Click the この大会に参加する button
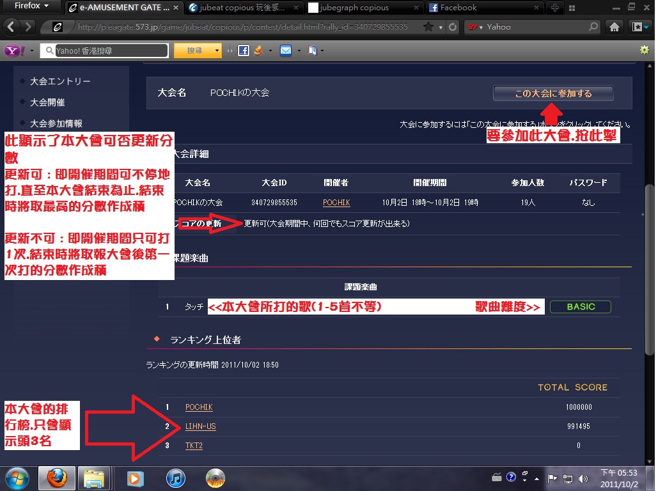665x491 pixels. point(553,93)
